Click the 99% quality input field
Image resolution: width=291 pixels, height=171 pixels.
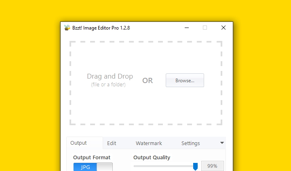(213, 166)
